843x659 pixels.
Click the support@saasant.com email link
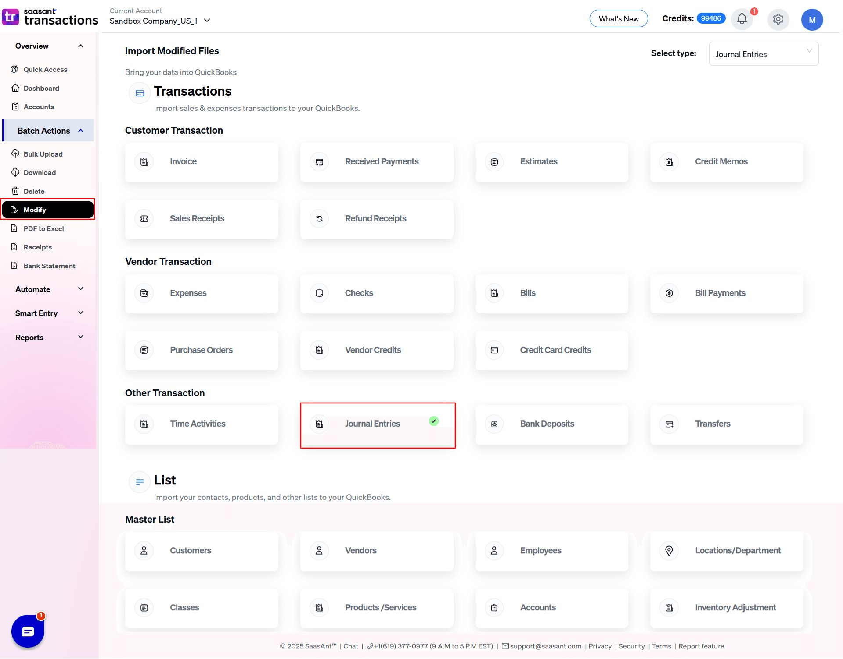(545, 646)
